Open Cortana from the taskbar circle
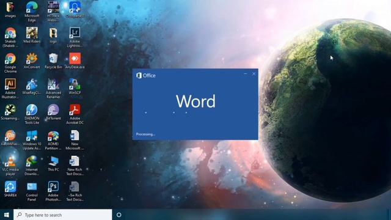 (119, 215)
